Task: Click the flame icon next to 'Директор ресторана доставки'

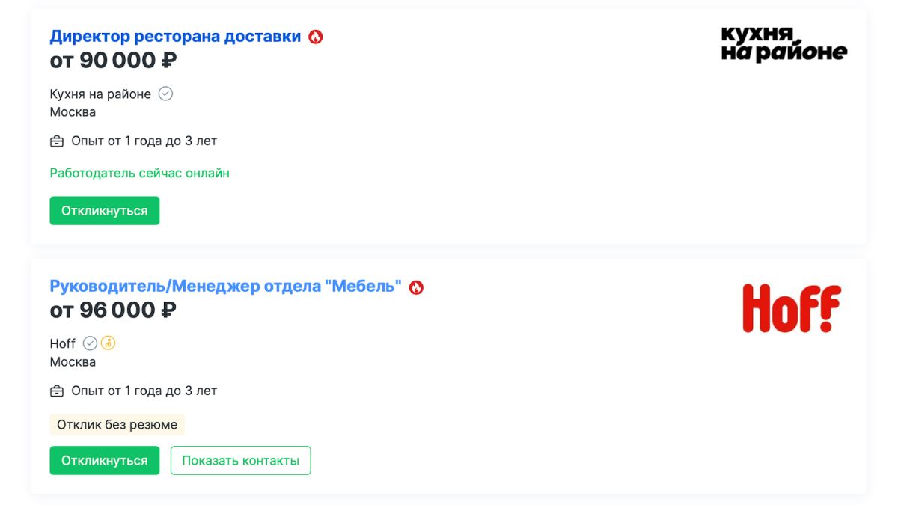Action: [x=314, y=35]
